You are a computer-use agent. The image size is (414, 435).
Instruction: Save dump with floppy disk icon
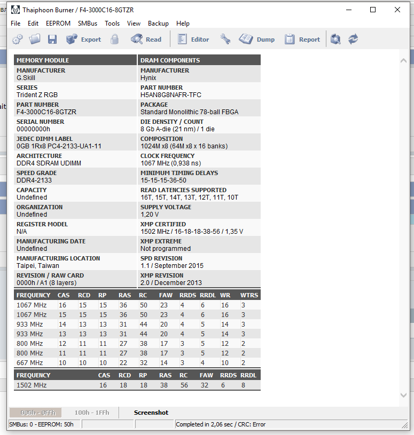tap(52, 39)
